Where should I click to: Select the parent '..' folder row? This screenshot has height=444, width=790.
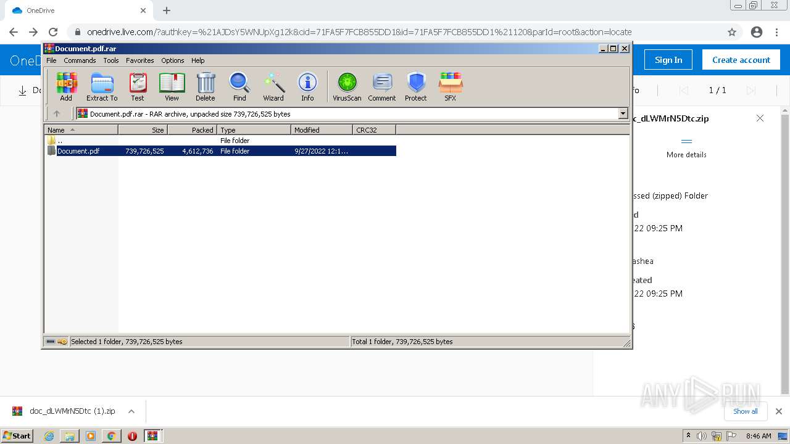click(220, 141)
